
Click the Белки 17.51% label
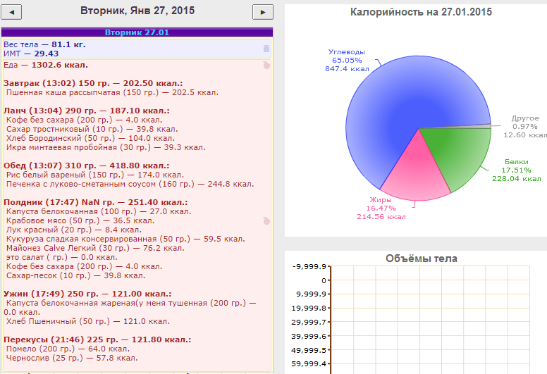coord(516,170)
